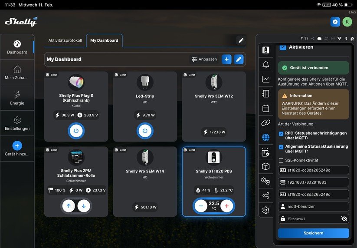Open the statistics chart icon

[265, 79]
